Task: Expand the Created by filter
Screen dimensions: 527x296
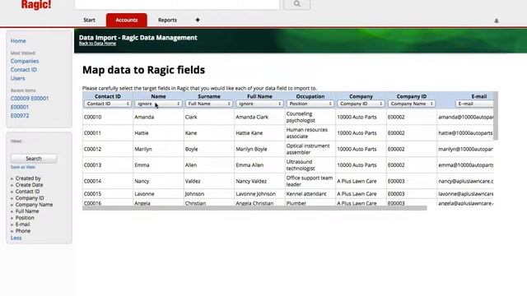Action: tap(28, 178)
